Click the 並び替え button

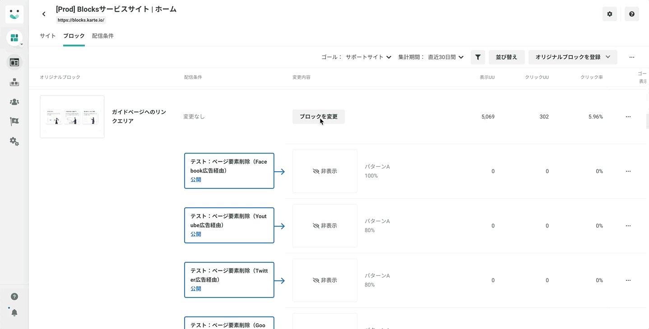(506, 57)
